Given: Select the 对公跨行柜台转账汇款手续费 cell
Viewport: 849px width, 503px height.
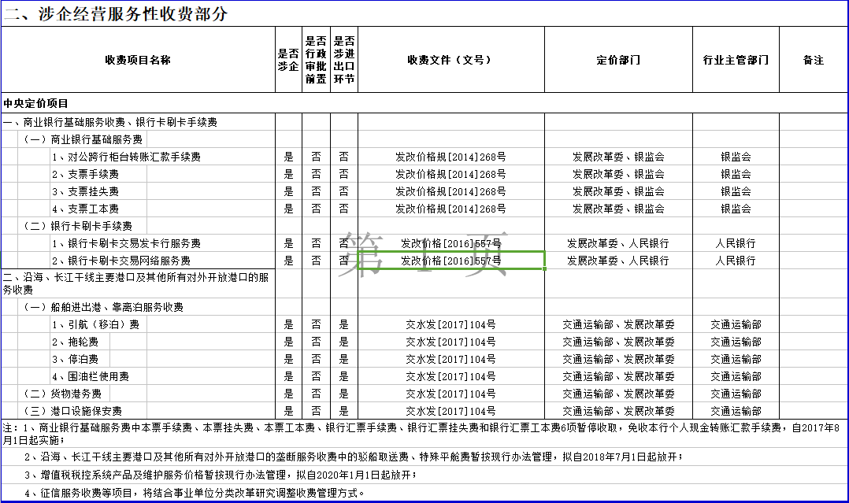Looking at the screenshot, I should [x=162, y=157].
